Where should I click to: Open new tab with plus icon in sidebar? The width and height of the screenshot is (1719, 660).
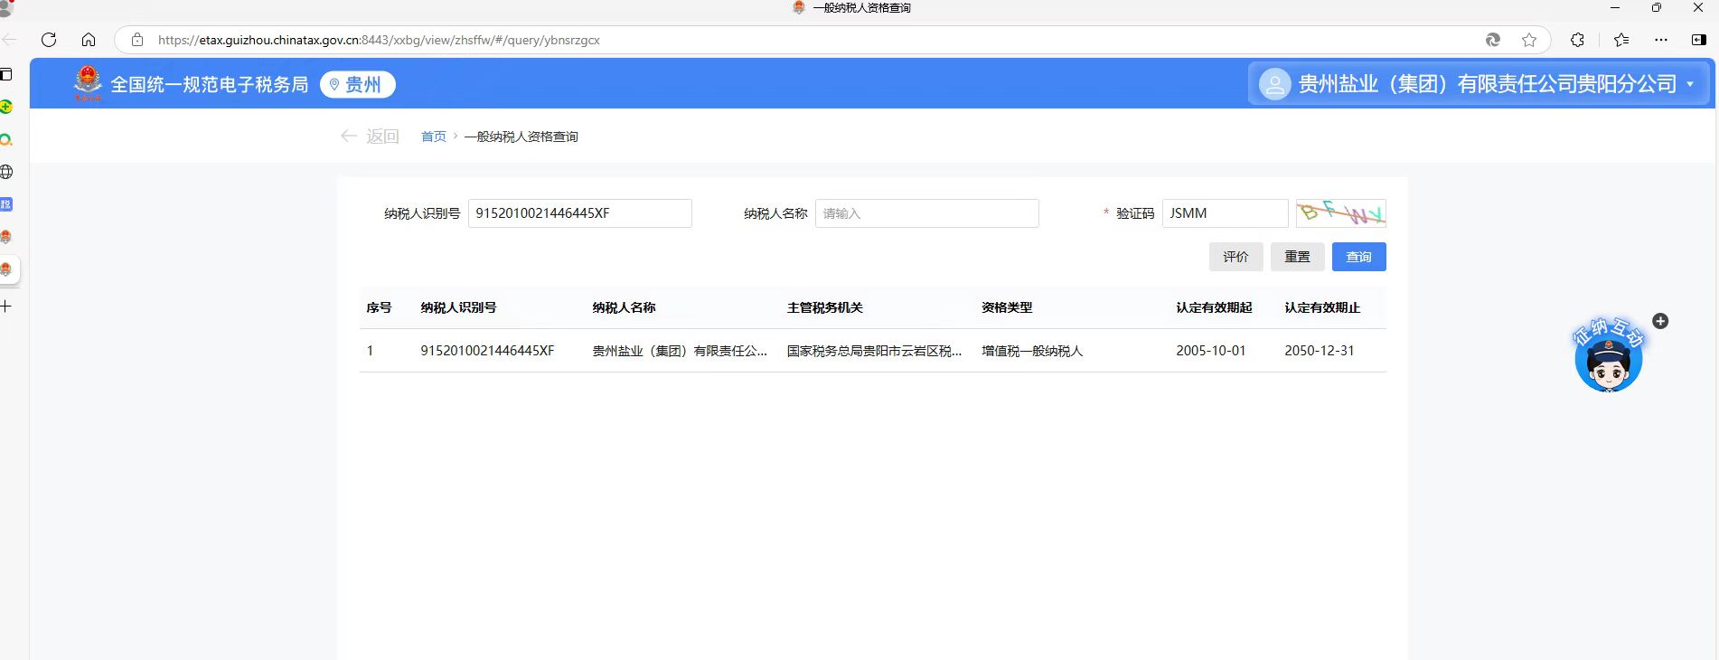(x=6, y=306)
